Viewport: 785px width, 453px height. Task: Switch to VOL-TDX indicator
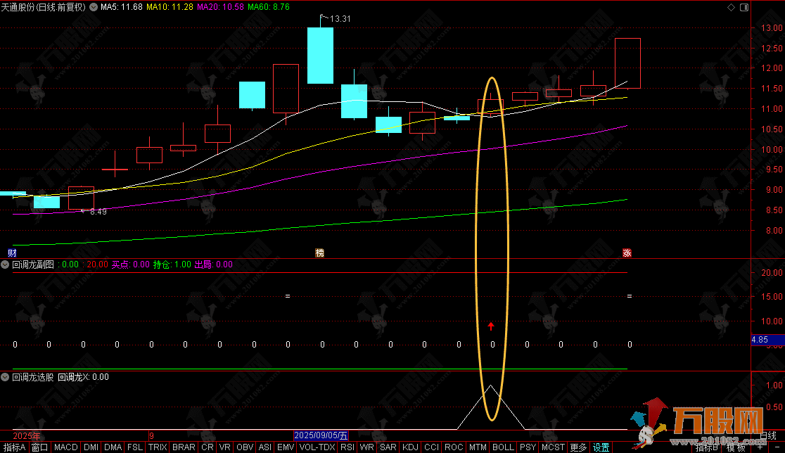point(317,447)
